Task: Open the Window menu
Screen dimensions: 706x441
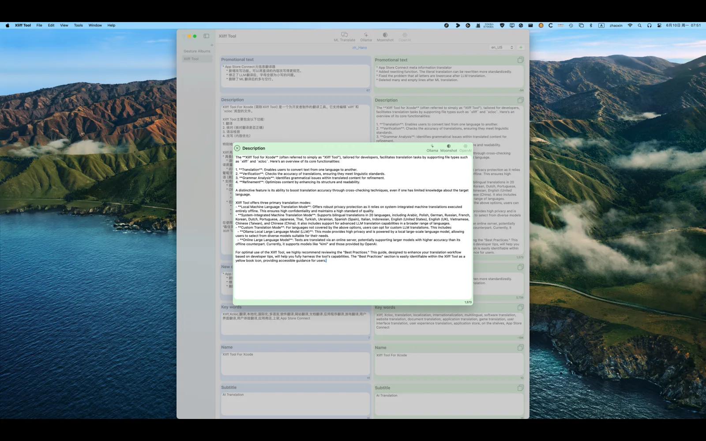Action: (x=95, y=25)
